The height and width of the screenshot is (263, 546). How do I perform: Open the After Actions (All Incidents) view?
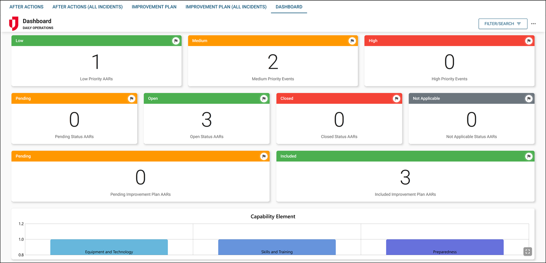(87, 6)
